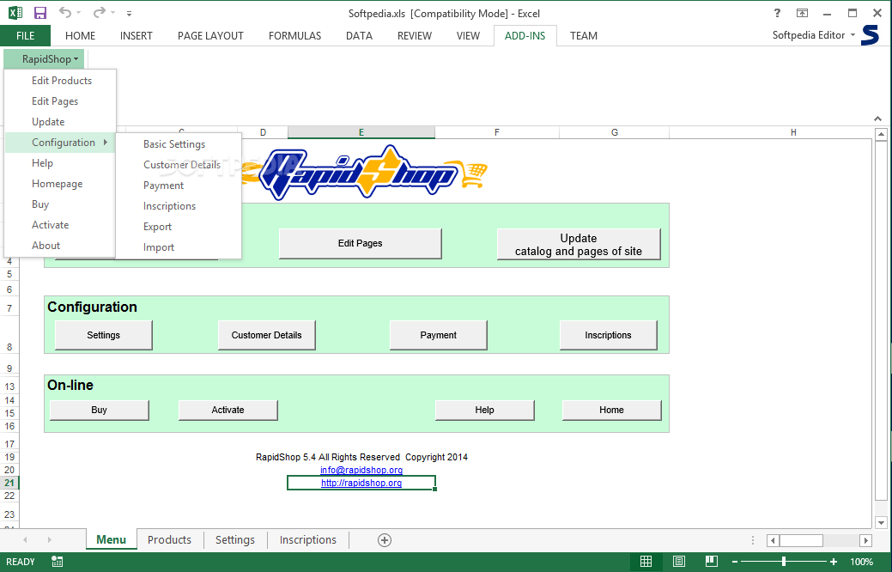892x572 pixels.
Task: Switch to the Settings sheet tab
Action: click(235, 540)
